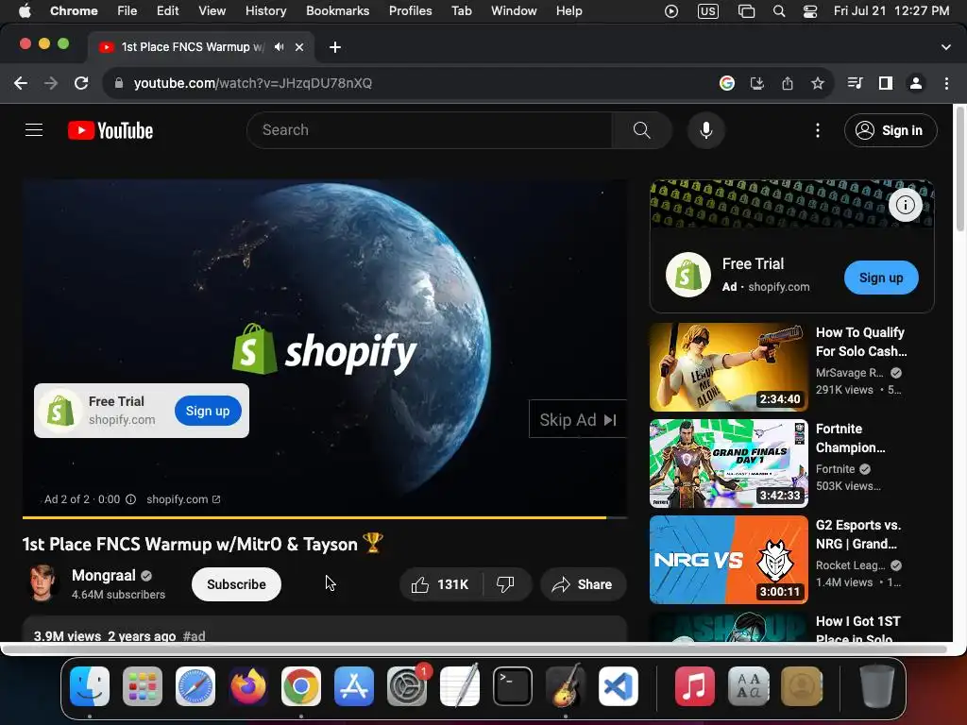Click the ad info circle icon in sidebar
The height and width of the screenshot is (725, 967).
coord(906,205)
